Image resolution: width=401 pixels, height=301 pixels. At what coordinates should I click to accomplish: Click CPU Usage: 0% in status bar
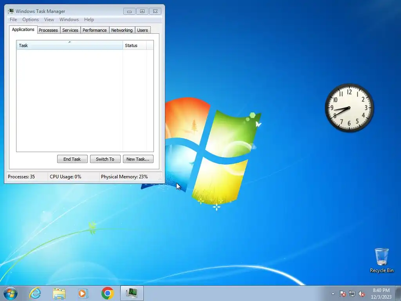click(x=65, y=177)
